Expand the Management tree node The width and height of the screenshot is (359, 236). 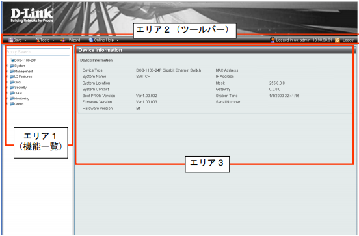click(x=7, y=71)
